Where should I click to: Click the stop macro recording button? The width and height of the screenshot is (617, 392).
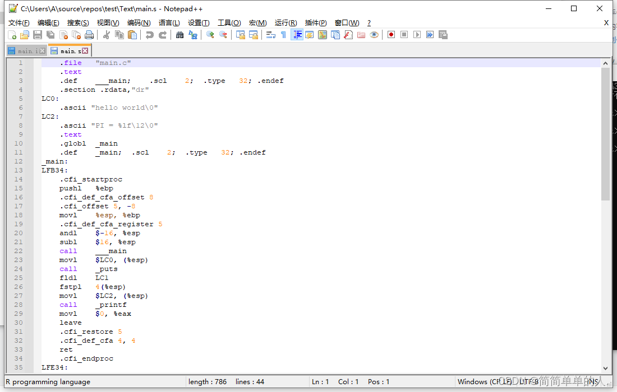pyautogui.click(x=404, y=35)
